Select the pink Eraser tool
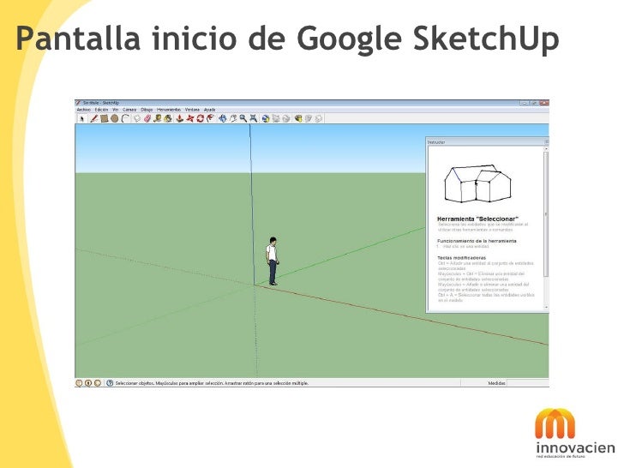The image size is (624, 468). coord(147,118)
